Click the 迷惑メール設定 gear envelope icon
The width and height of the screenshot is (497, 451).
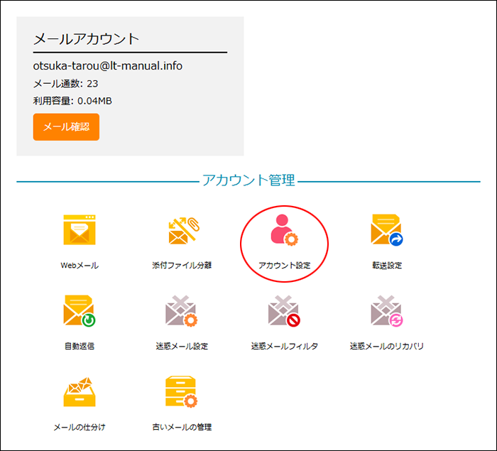[x=182, y=311]
